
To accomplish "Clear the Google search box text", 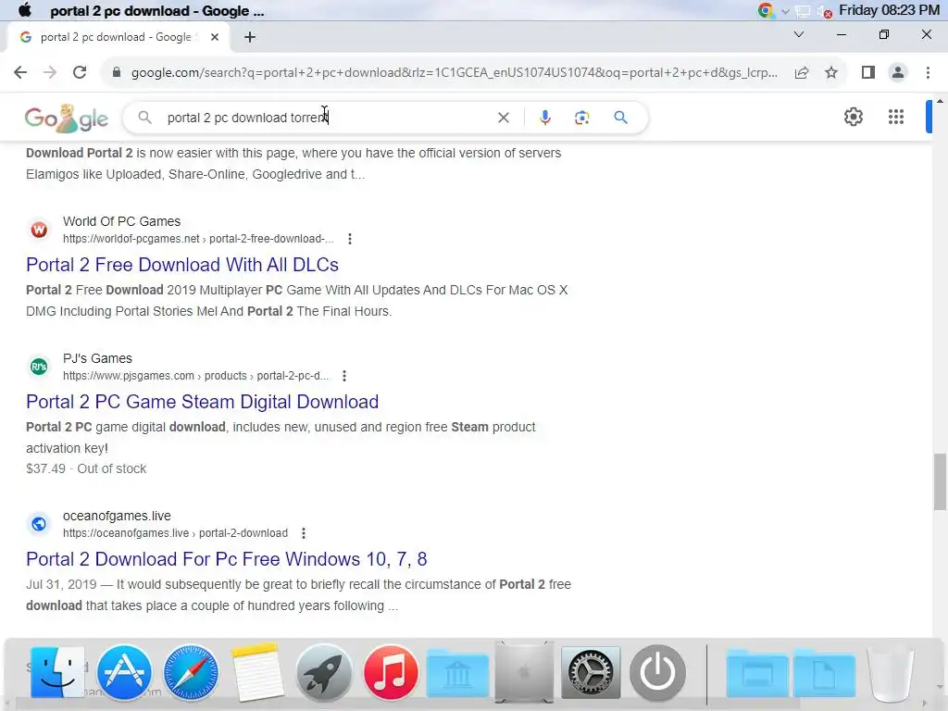I will pos(503,118).
